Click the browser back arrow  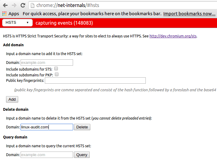tap(5, 5)
